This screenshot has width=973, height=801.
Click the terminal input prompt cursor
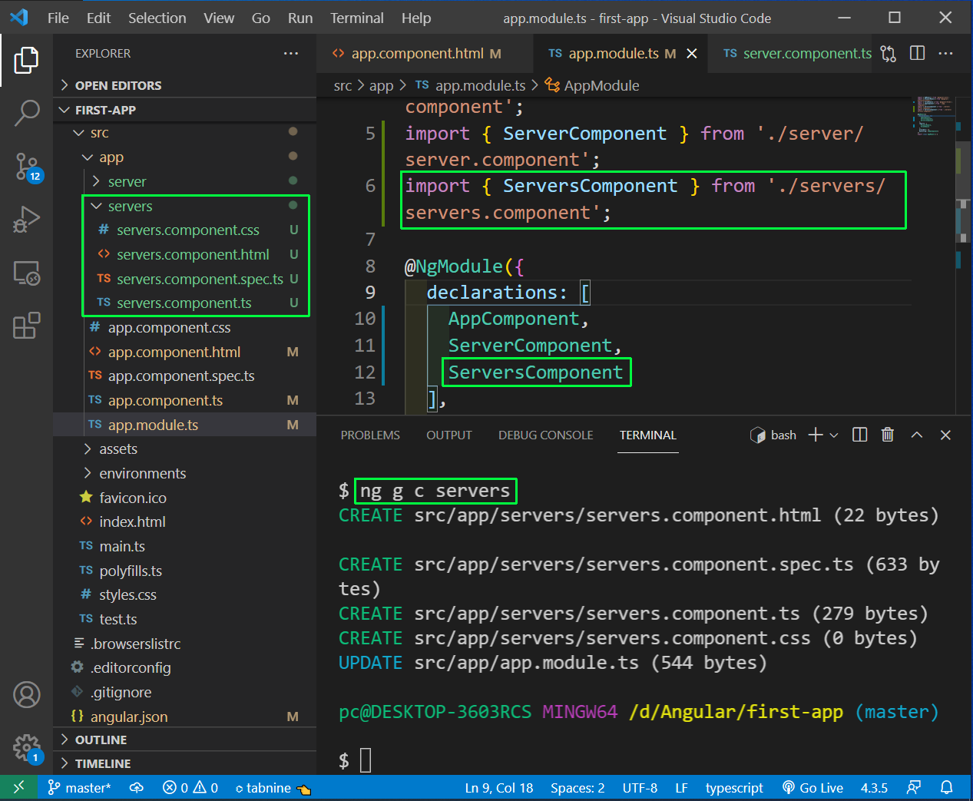coord(366,760)
